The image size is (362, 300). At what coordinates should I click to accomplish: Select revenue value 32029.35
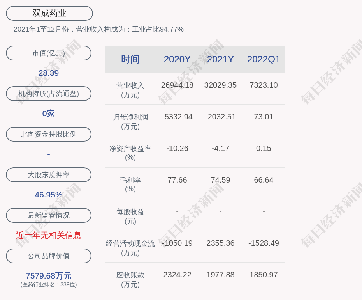pyautogui.click(x=220, y=85)
